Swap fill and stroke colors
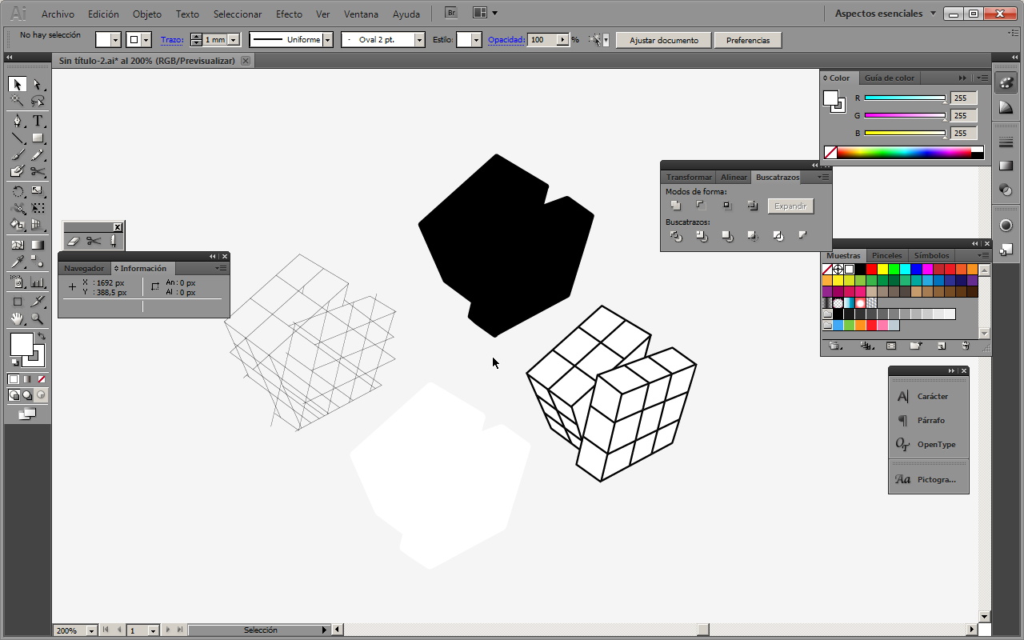 pyautogui.click(x=42, y=337)
